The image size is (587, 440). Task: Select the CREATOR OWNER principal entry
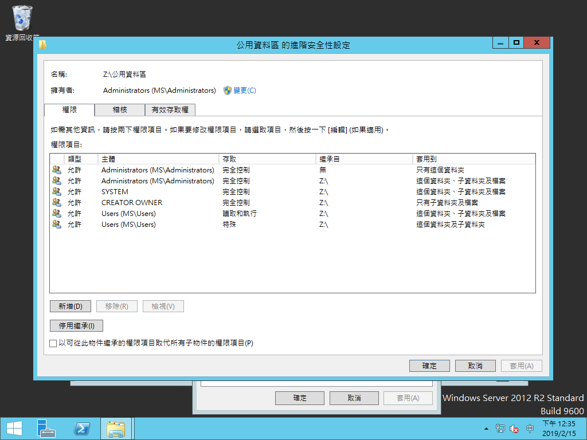pyautogui.click(x=132, y=202)
